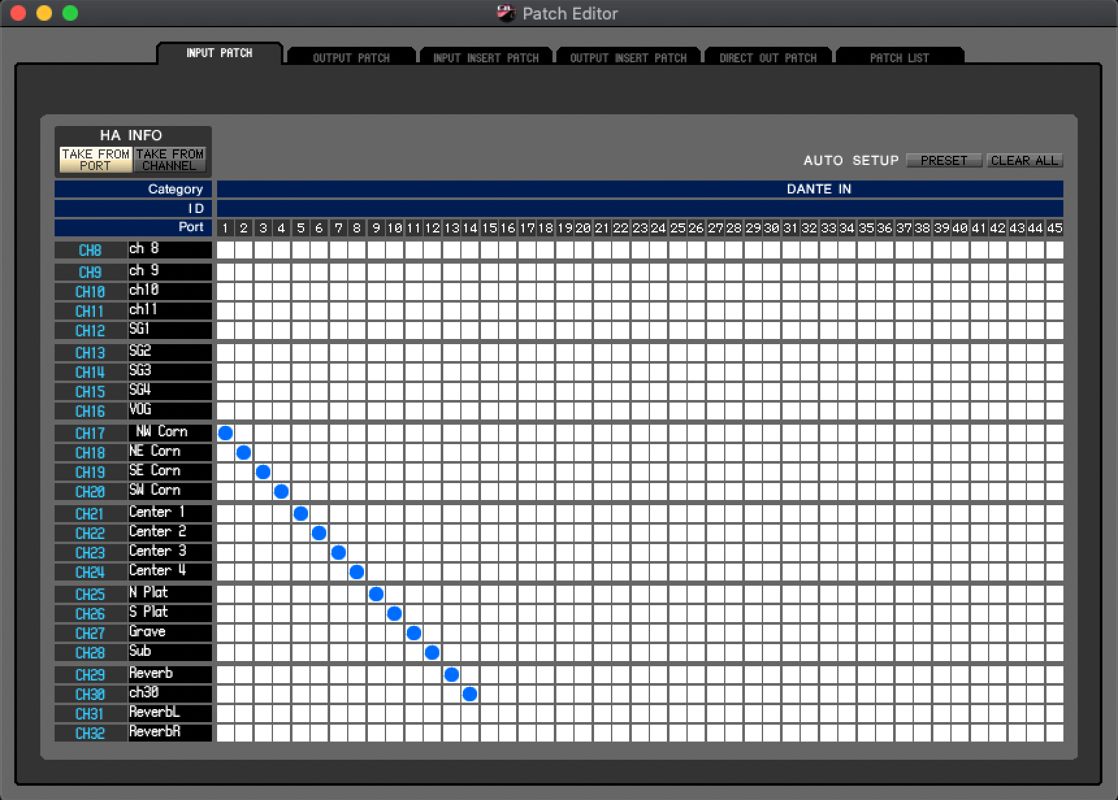Edit the ch30 channel name field
This screenshot has width=1118, height=800.
click(x=170, y=694)
